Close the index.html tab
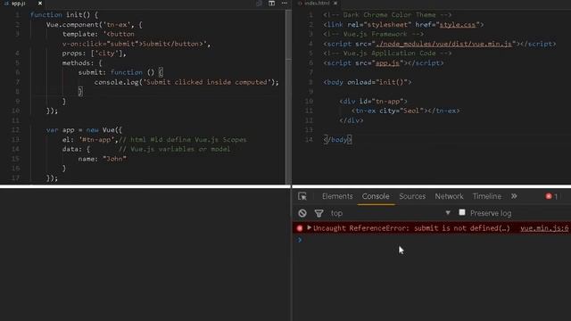 (x=335, y=4)
